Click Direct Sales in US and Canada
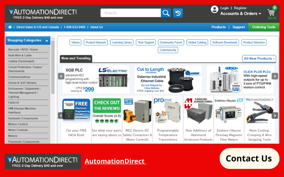 38,27
